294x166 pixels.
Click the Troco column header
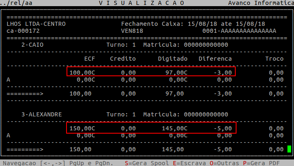coord(274,59)
